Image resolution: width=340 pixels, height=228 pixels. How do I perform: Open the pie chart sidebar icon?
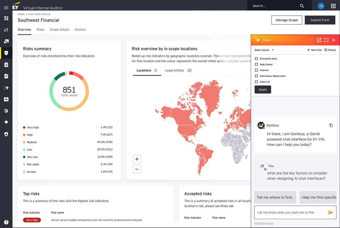(x=6, y=111)
